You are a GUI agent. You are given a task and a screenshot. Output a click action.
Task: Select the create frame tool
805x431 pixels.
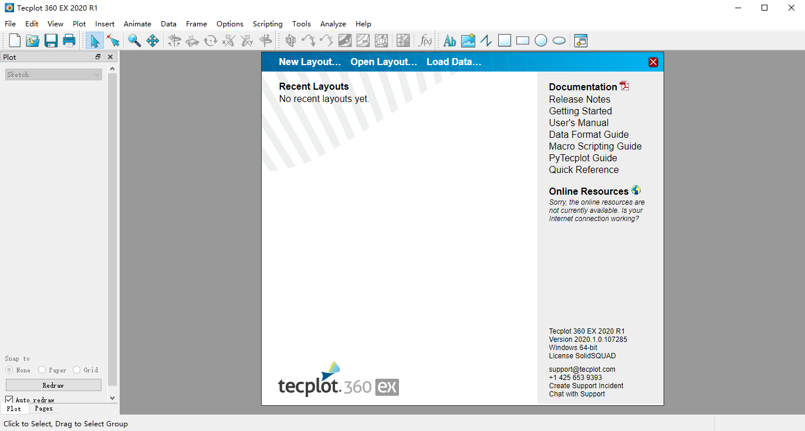tap(581, 40)
